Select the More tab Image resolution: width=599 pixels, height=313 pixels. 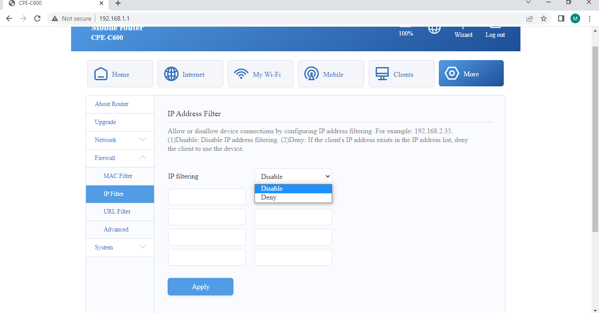pyautogui.click(x=471, y=73)
